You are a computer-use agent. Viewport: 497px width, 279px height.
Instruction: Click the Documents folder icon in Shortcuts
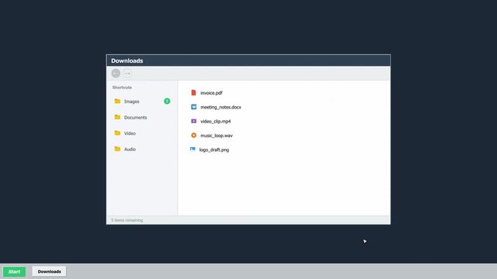point(117,117)
